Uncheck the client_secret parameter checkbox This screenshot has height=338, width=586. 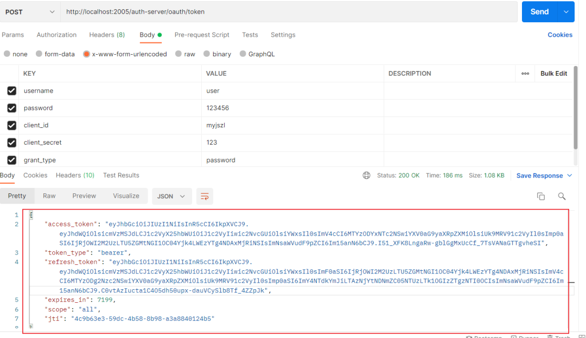11,142
